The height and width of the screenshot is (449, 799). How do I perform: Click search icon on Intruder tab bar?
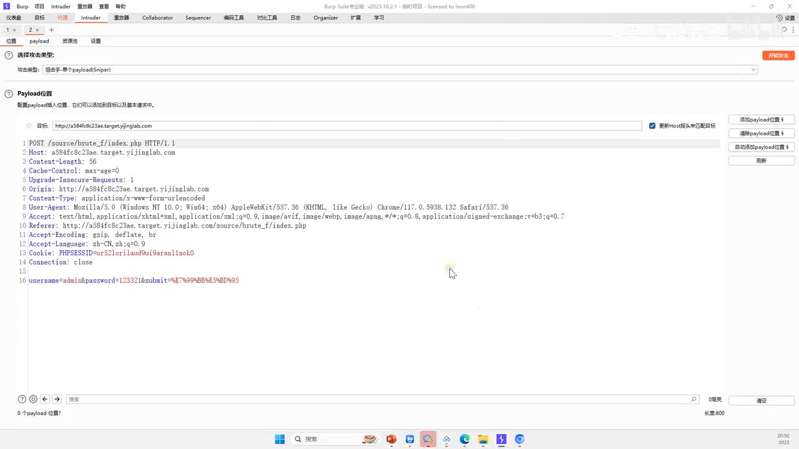[x=785, y=30]
